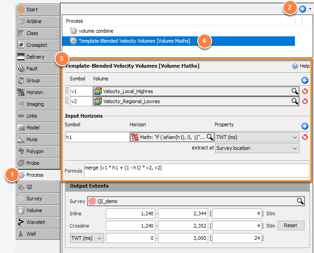Open the extract at Survey location dropdown

click(257, 149)
